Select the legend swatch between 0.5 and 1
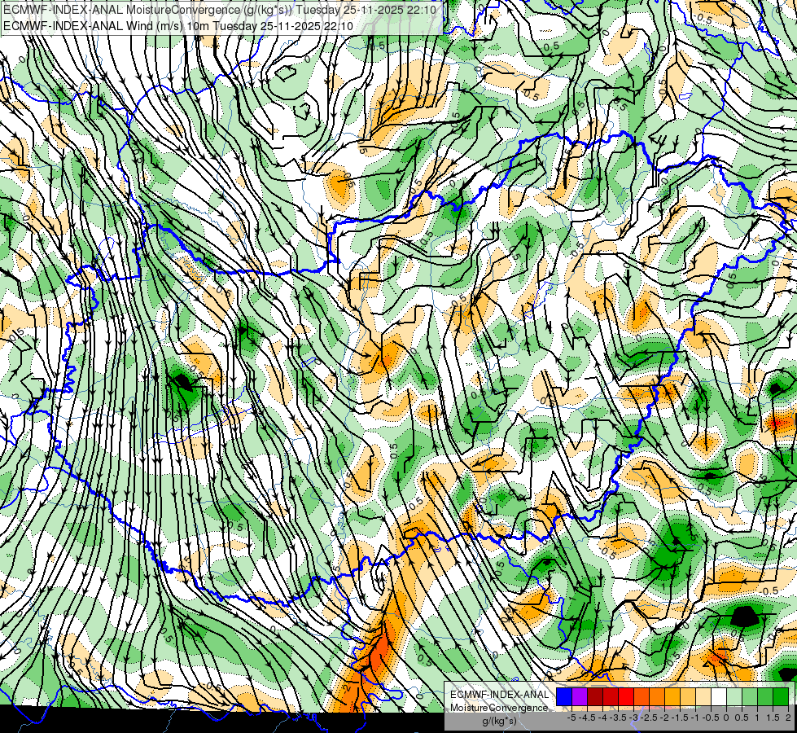Screen dimensions: 797x733 click(x=750, y=696)
